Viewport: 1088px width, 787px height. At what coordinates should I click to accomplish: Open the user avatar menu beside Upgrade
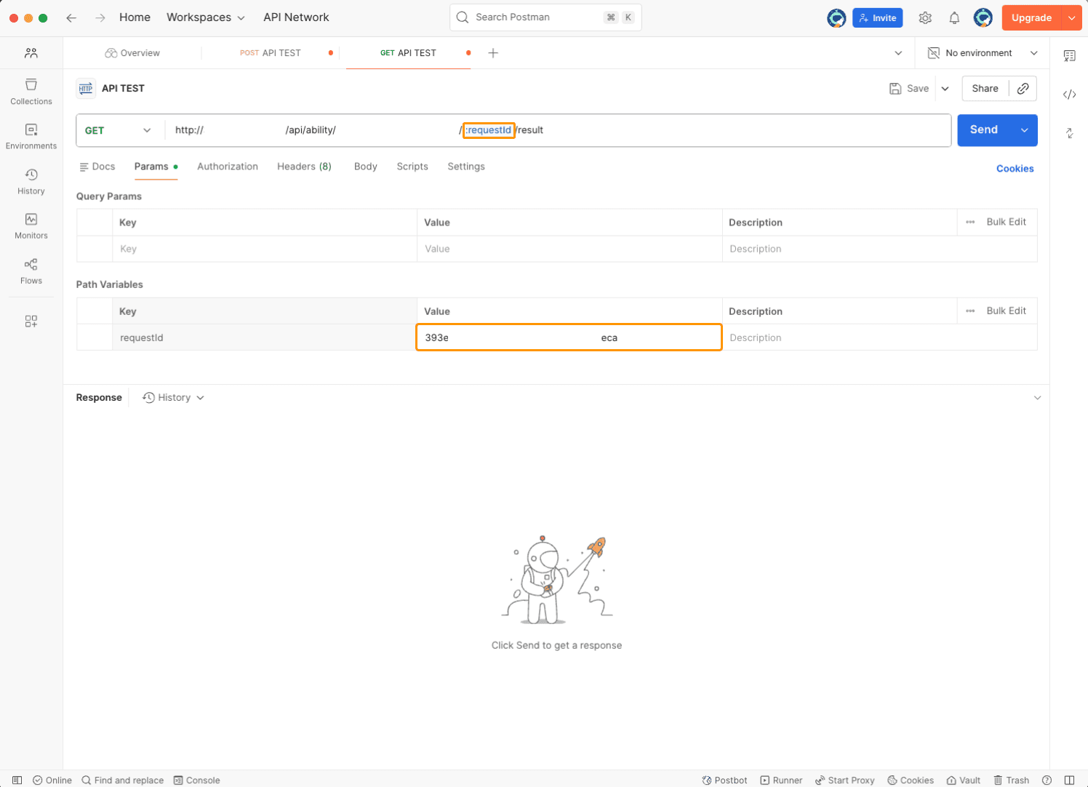[983, 17]
